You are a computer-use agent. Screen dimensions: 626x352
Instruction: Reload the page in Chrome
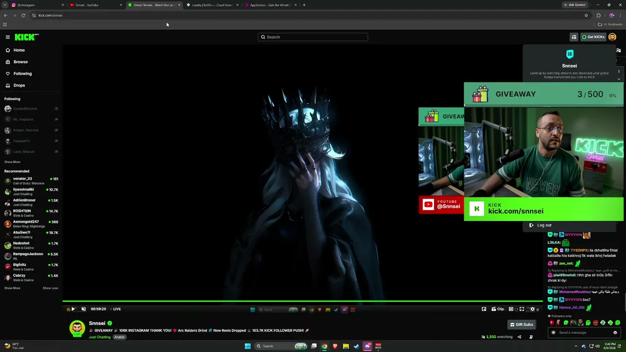(x=23, y=15)
